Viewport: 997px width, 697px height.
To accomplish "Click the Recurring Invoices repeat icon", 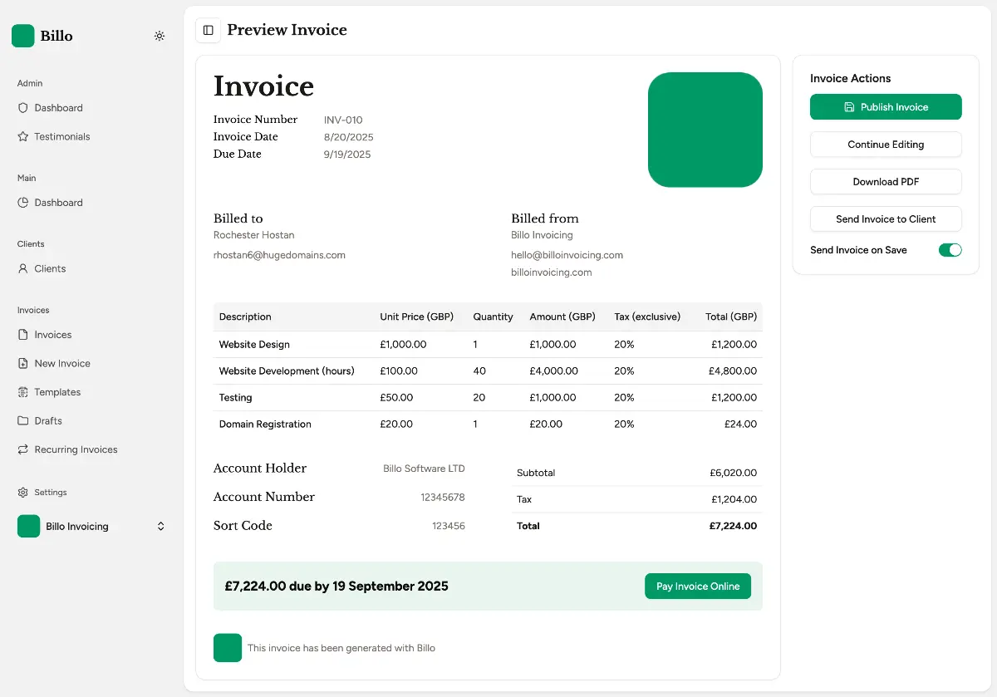I will pos(23,449).
